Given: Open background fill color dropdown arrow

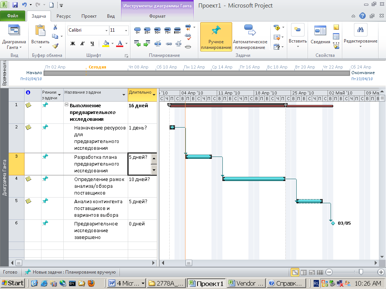Looking at the screenshot, I should click(112, 44).
